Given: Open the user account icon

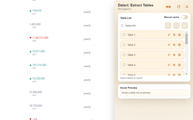Looking at the screenshot, I should (187, 7).
